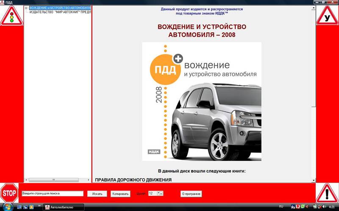
Task: Click the tree panel horizontal scrollbar thumb
Action: (x=54, y=180)
